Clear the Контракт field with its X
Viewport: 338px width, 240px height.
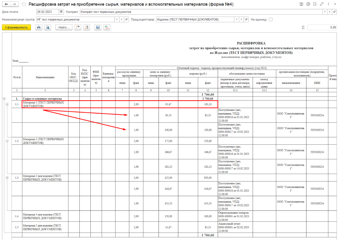pos(329,12)
